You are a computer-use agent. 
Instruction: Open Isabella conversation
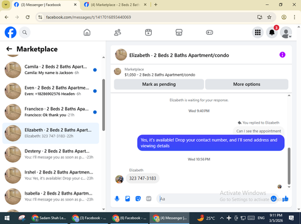pyautogui.click(x=51, y=196)
